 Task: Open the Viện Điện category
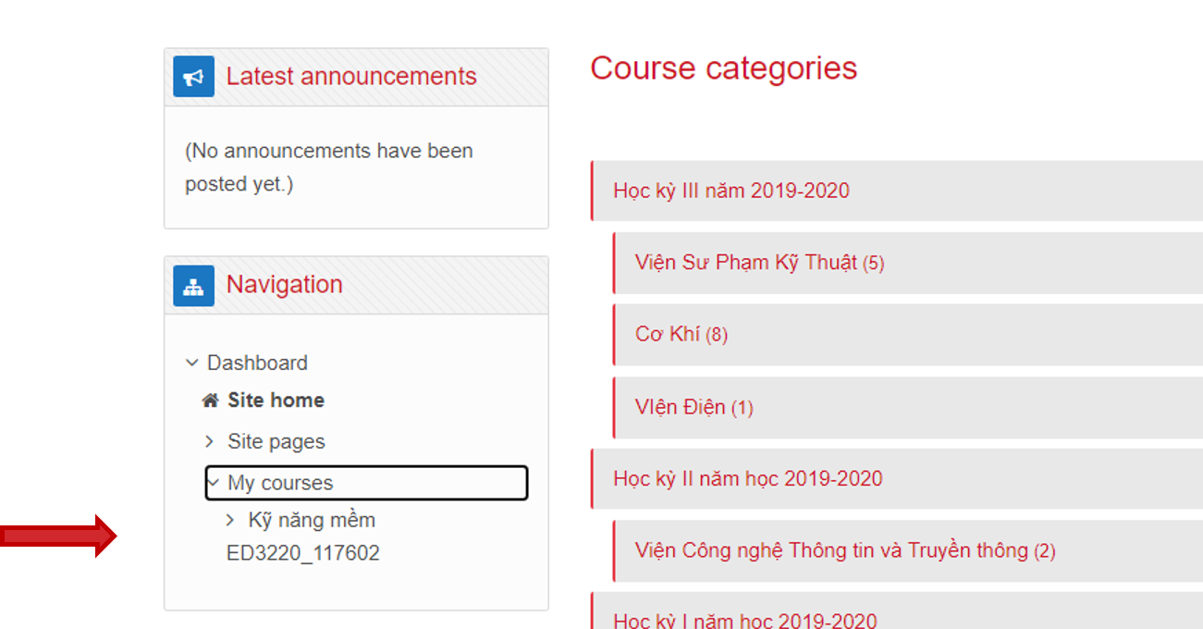[x=680, y=407]
